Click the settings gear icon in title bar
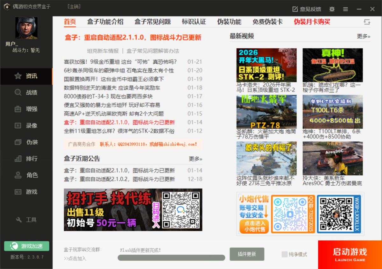Image resolution: width=382 pixels, height=269 pixels. point(332,9)
